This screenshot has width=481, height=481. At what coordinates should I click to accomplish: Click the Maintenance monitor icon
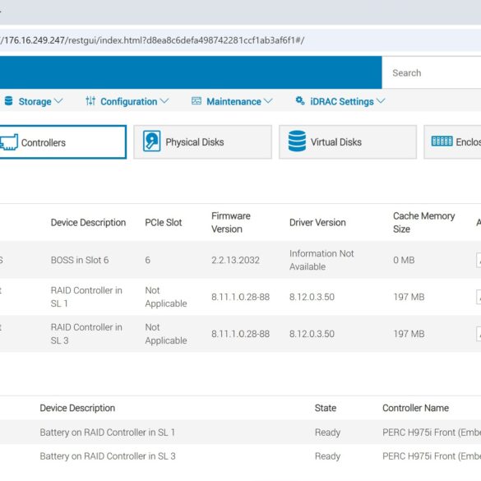pos(197,101)
